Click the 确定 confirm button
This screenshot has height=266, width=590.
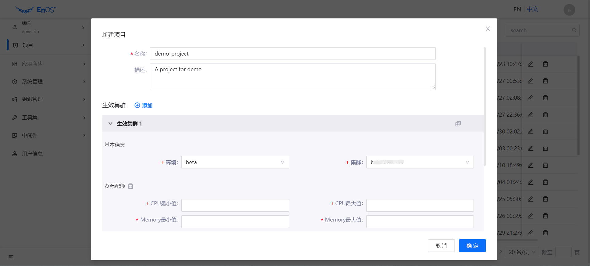pyautogui.click(x=472, y=245)
